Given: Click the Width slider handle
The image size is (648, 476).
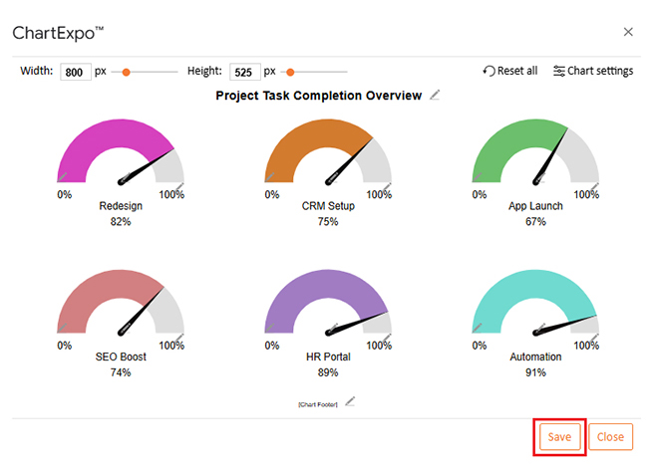Looking at the screenshot, I should [x=126, y=72].
